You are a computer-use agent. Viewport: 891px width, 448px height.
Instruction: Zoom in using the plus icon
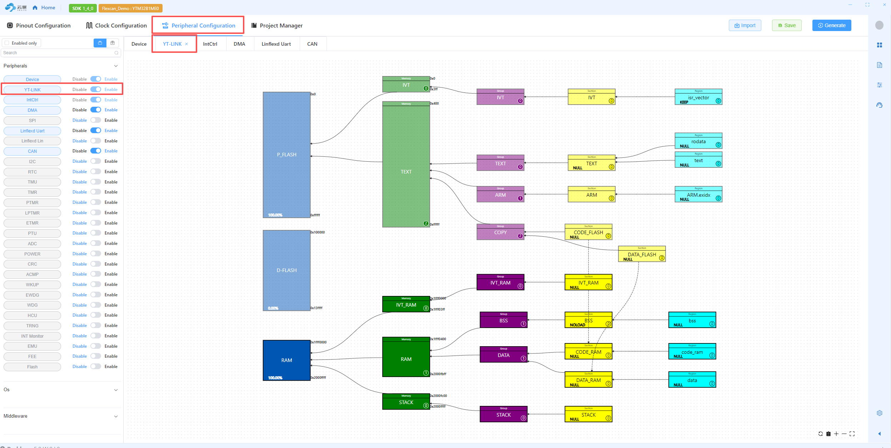tap(836, 434)
